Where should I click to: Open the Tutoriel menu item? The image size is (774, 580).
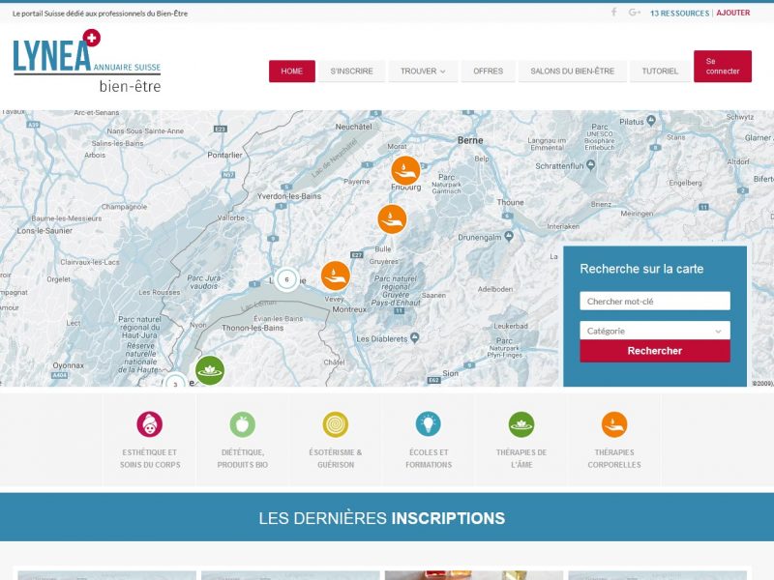click(x=660, y=71)
